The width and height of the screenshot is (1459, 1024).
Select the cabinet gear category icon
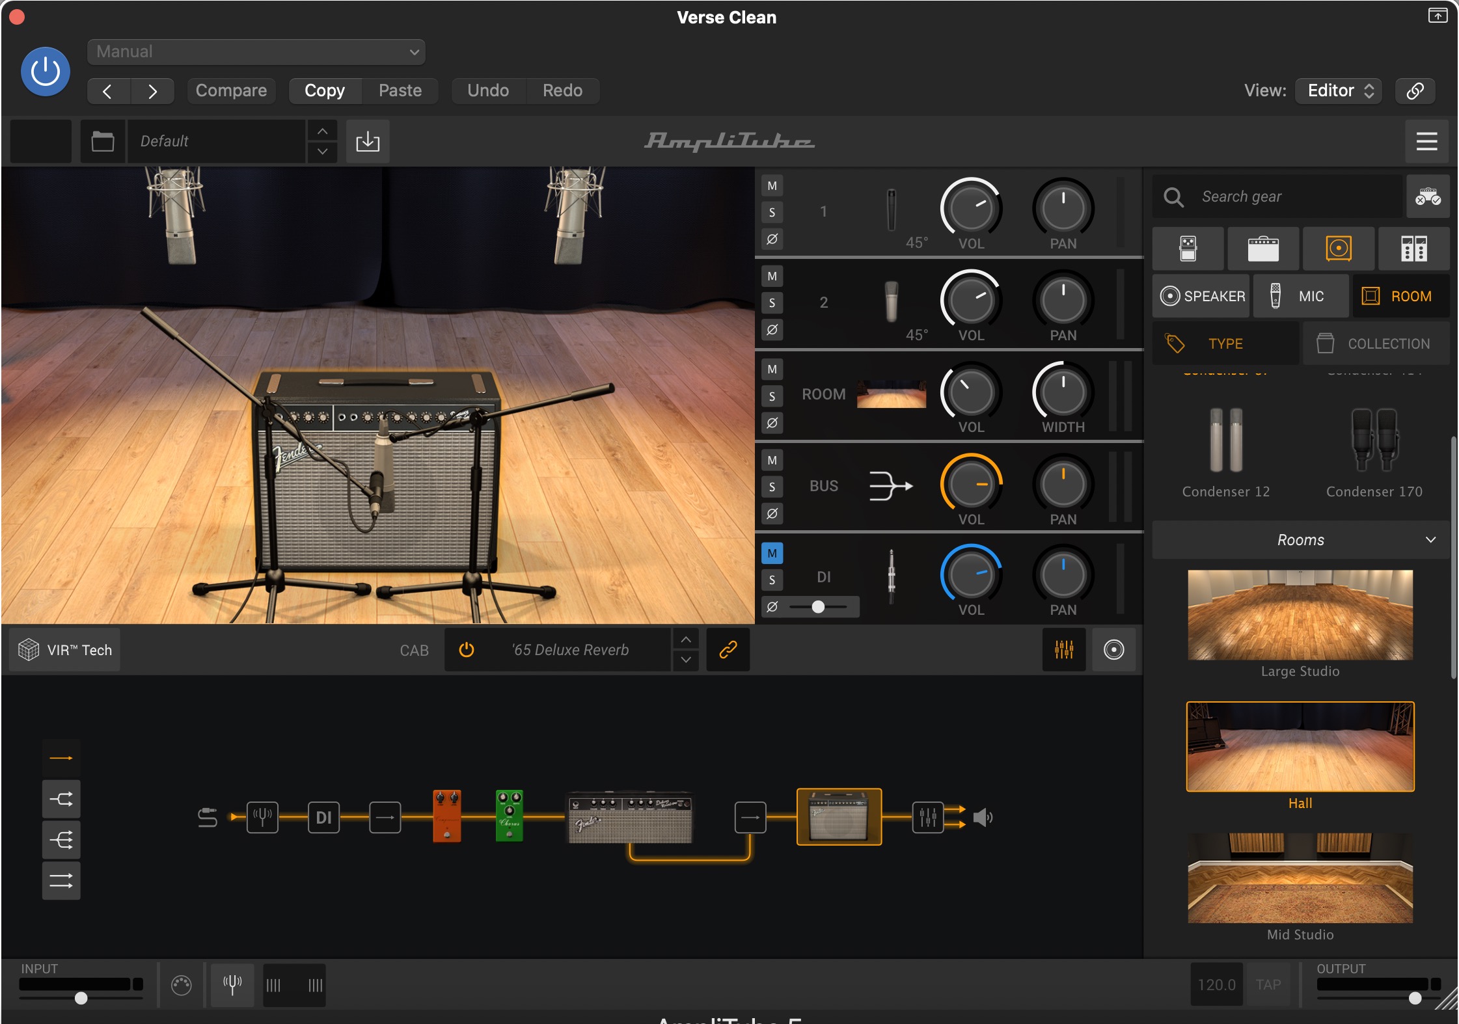pos(1339,249)
